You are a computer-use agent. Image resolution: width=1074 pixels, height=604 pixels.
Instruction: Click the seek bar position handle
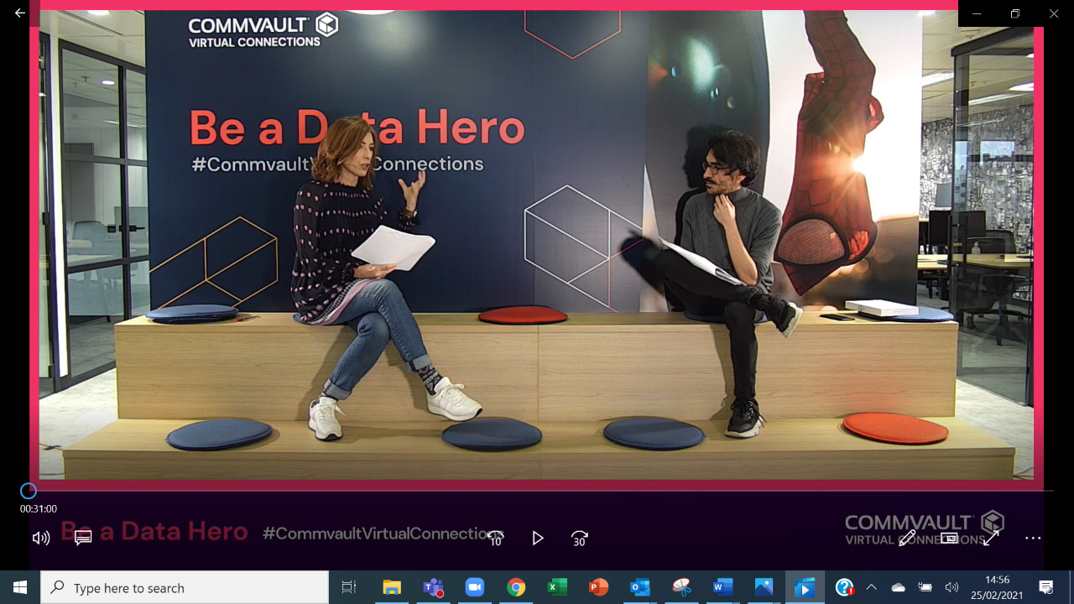pos(29,491)
